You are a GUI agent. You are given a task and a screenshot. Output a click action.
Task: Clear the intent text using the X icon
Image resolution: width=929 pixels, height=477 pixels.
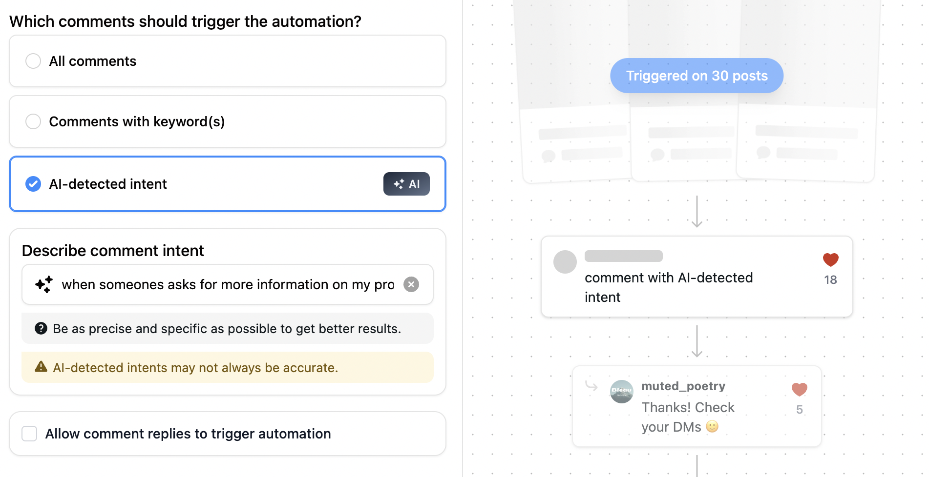pos(411,284)
